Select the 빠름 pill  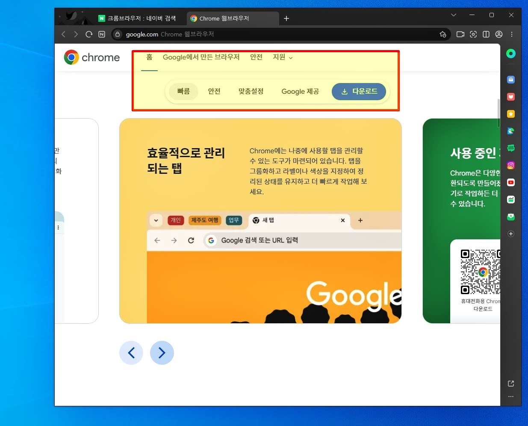click(x=183, y=91)
